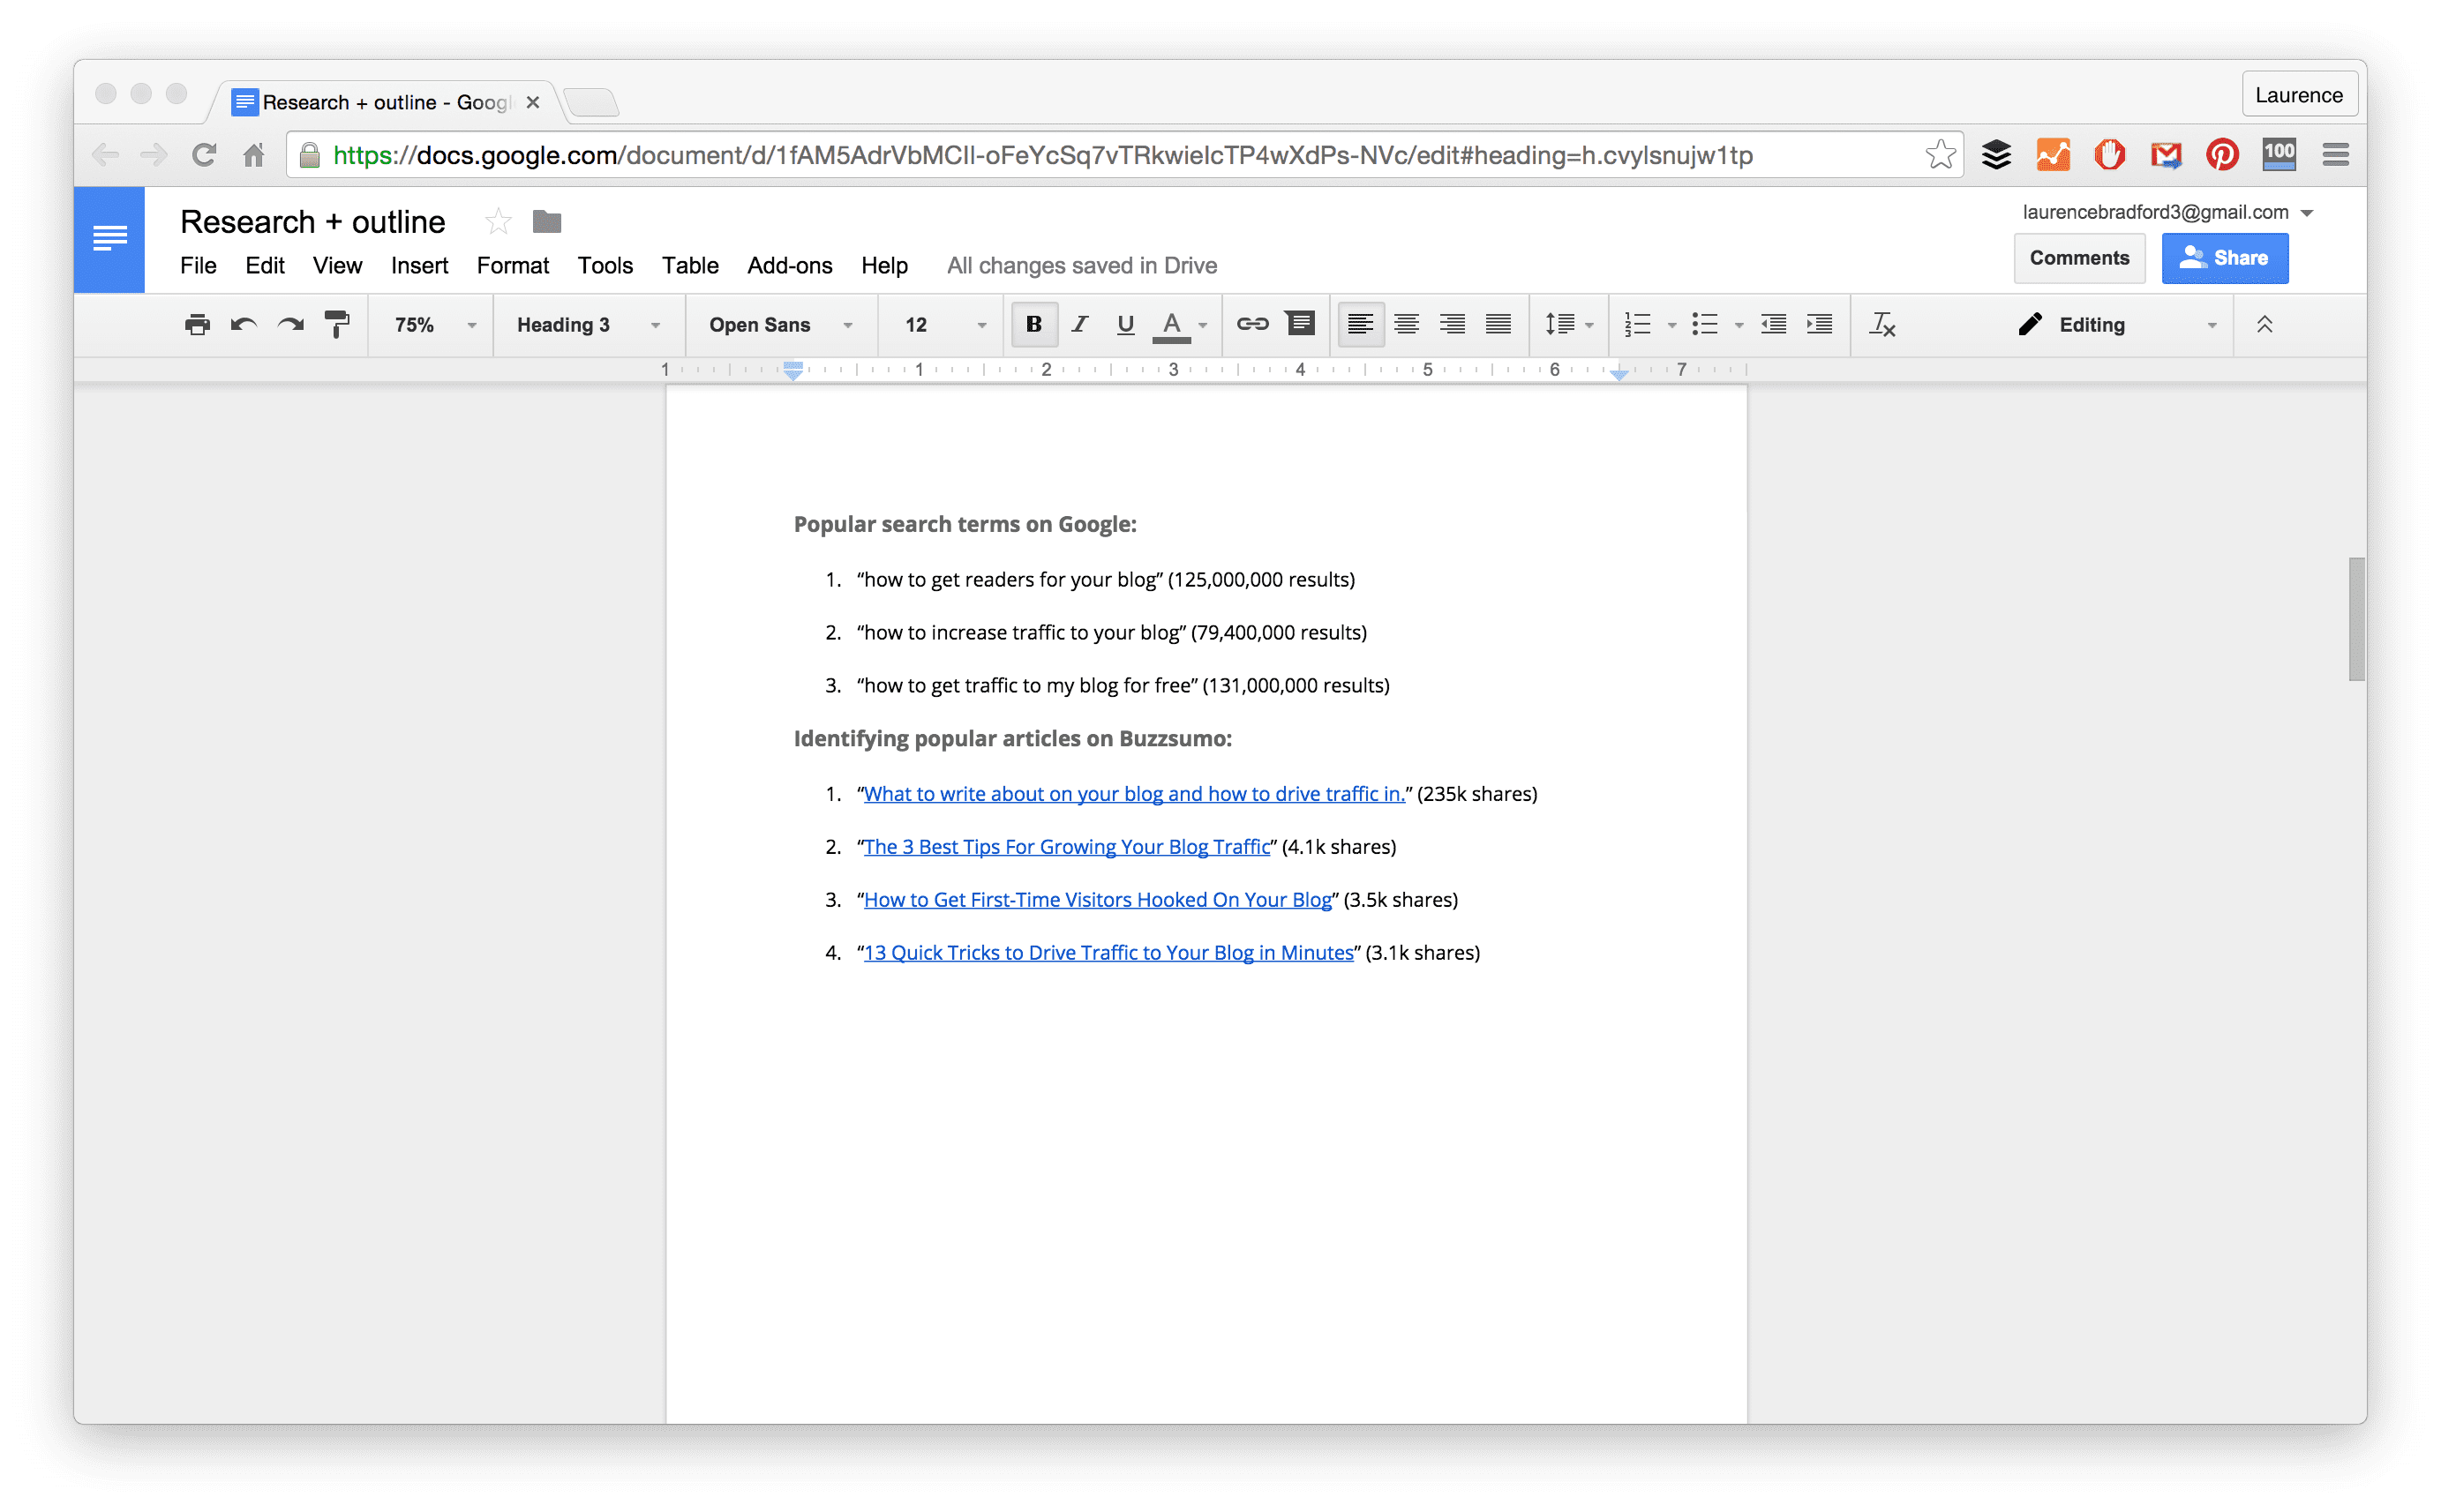Click the blue Share button

tap(2224, 258)
